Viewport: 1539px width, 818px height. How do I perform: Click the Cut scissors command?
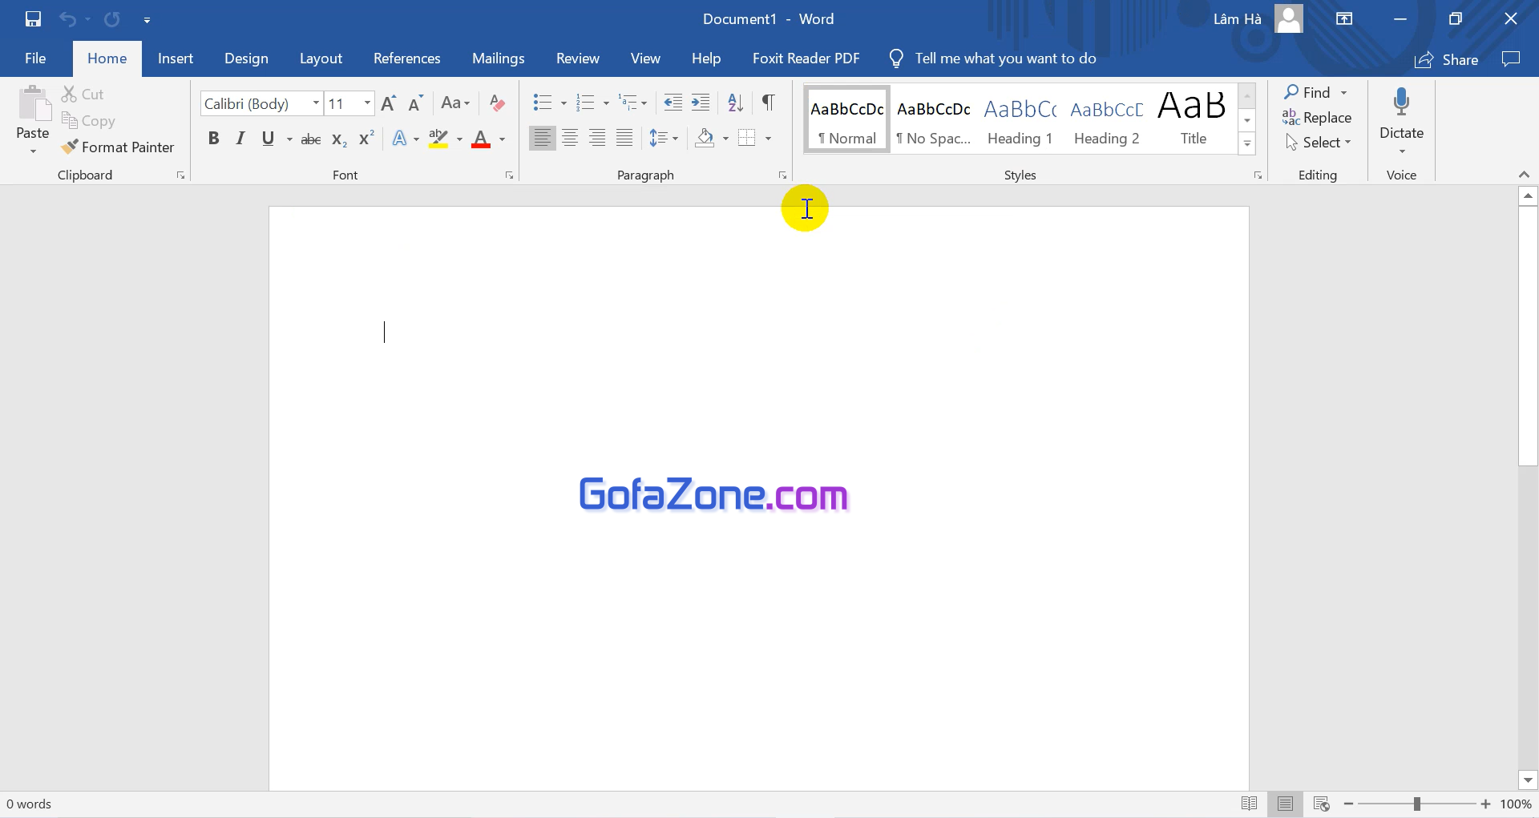tap(83, 94)
